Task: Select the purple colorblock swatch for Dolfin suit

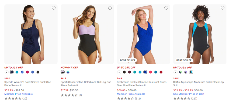Action: point(186,72)
